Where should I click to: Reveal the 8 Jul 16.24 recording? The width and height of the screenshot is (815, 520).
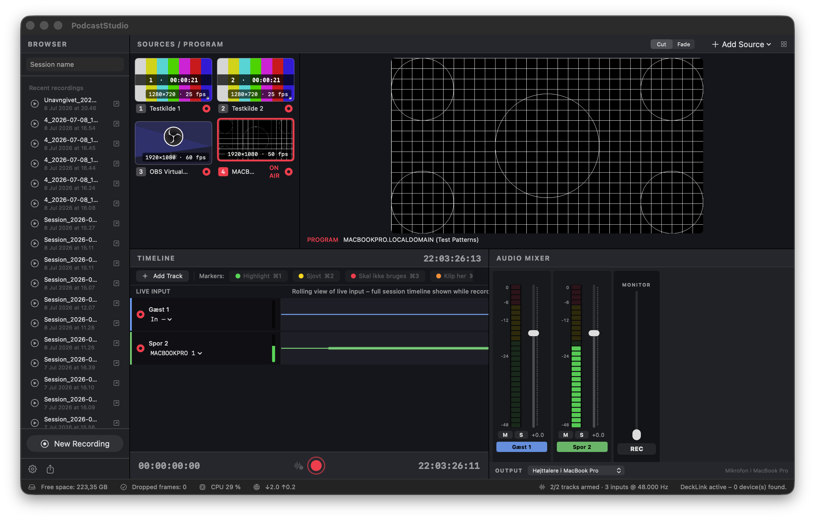coord(116,184)
